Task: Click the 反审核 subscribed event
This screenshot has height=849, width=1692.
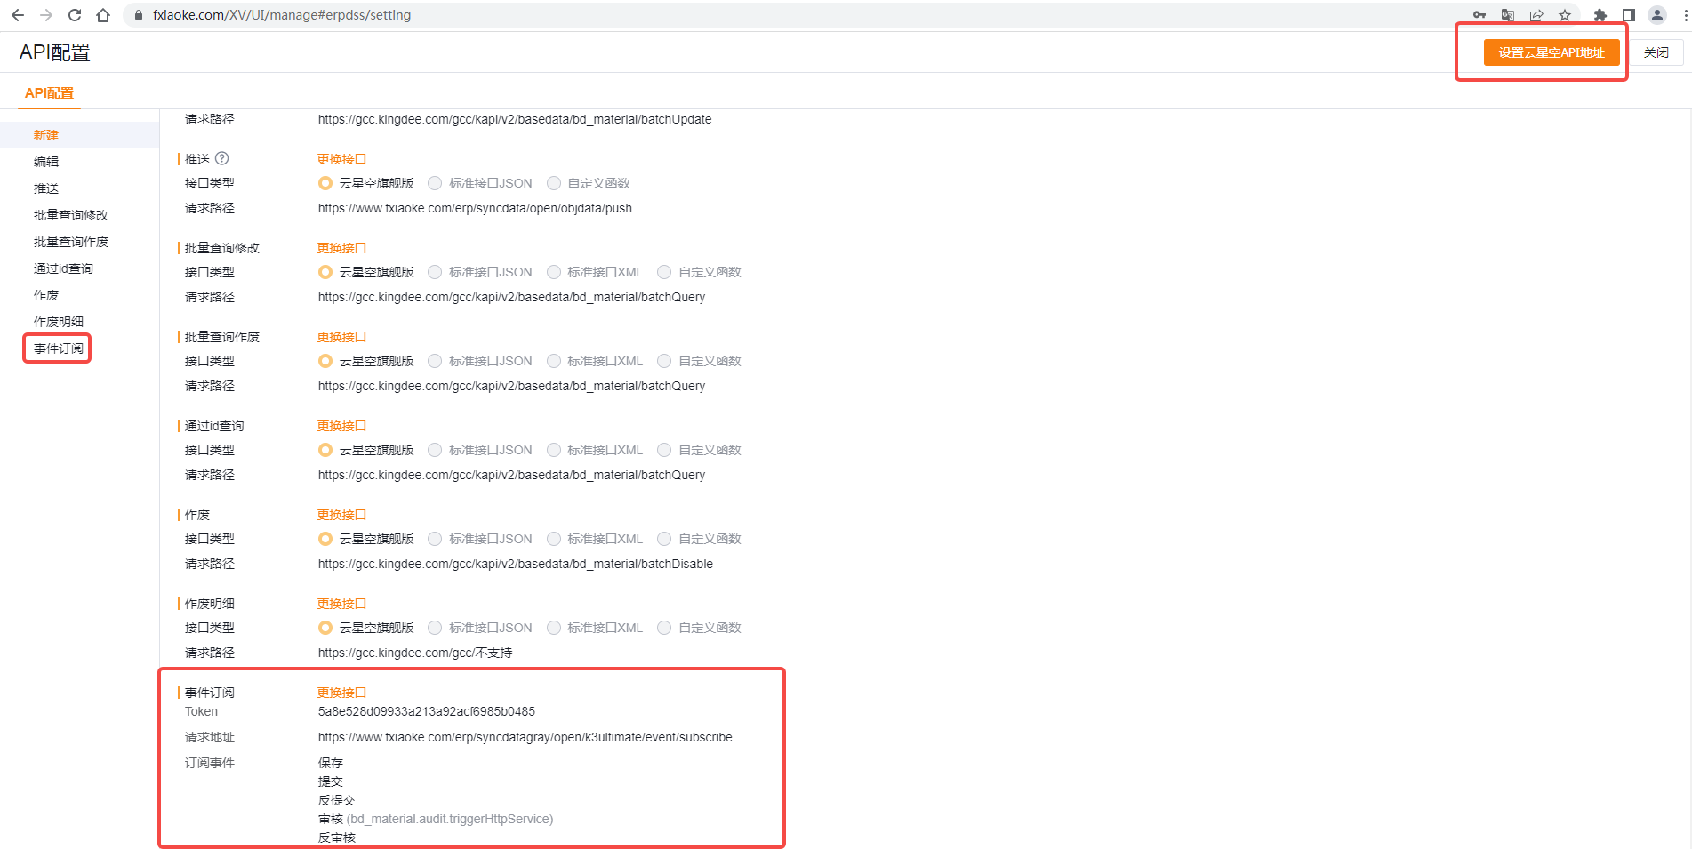Action: coord(337,837)
